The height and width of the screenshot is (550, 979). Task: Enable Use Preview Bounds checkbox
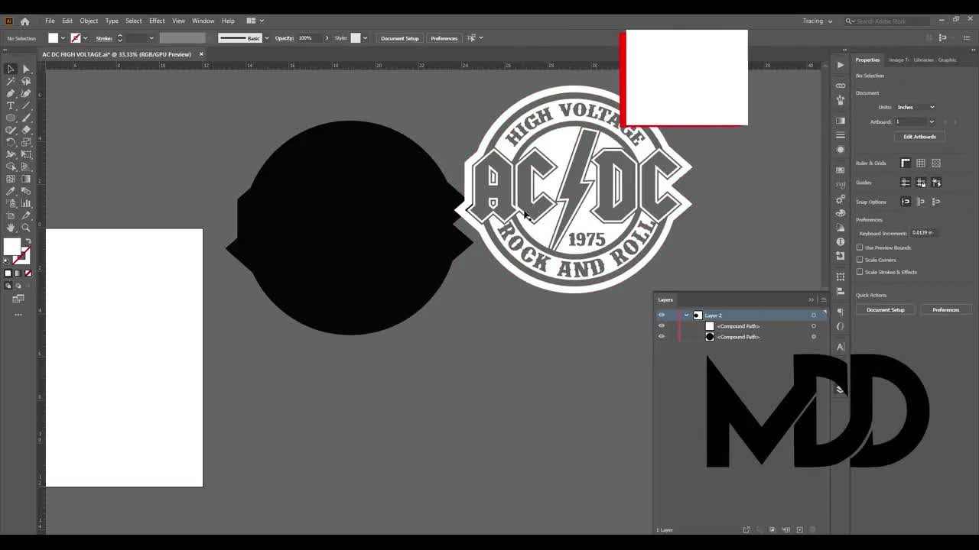(860, 247)
